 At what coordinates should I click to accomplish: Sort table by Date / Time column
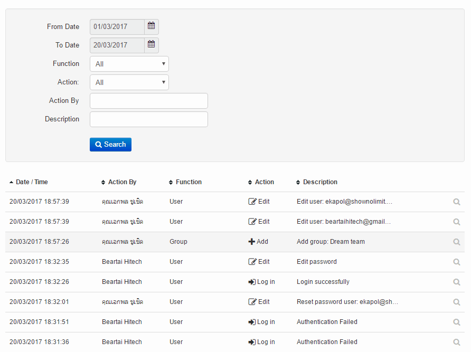tap(32, 182)
